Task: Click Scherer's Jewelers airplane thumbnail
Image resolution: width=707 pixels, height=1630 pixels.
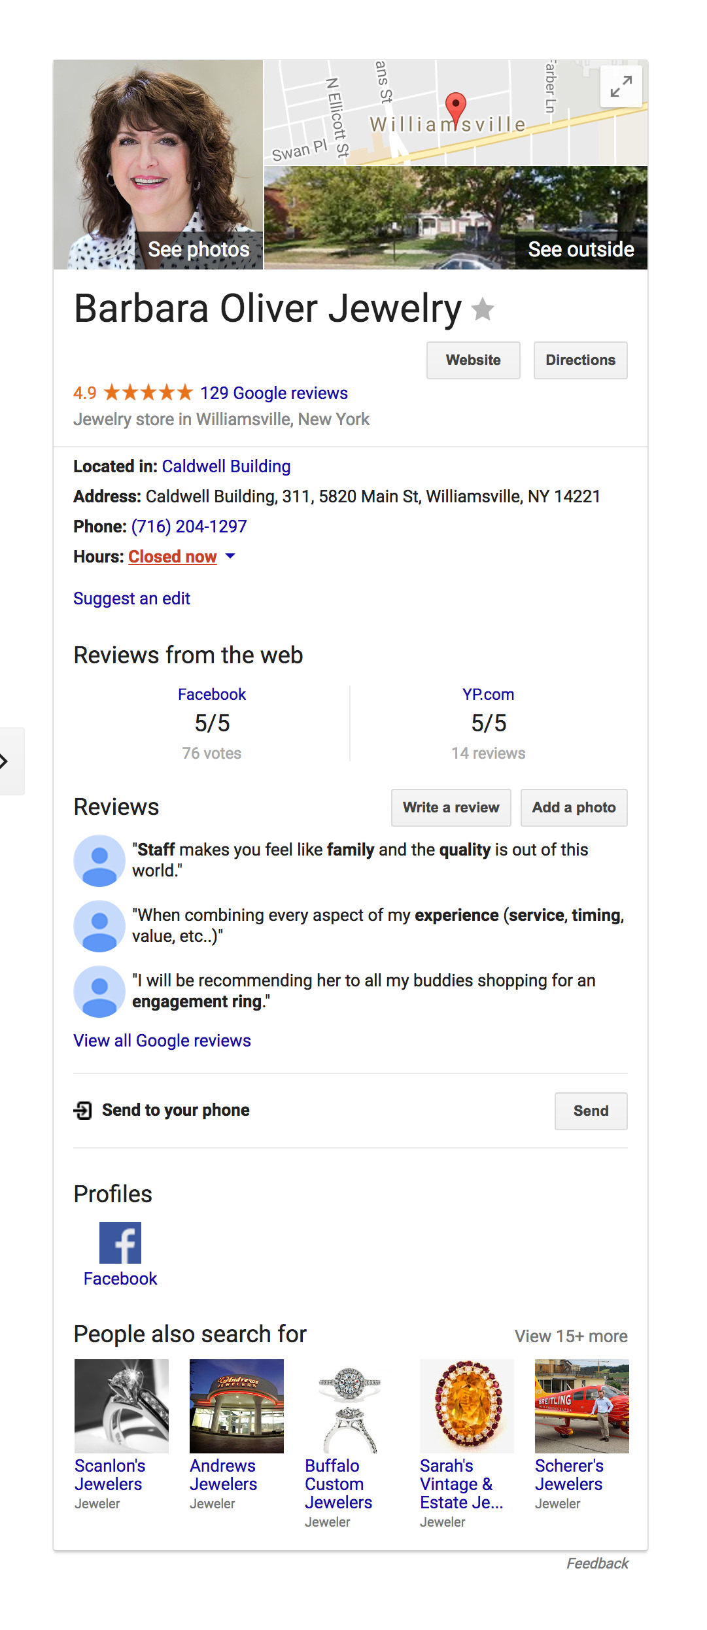Action: coord(582,1406)
